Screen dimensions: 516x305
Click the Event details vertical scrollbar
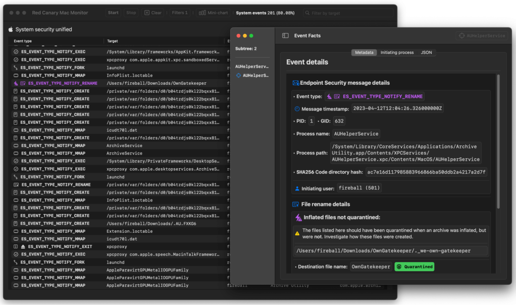tap(498, 141)
